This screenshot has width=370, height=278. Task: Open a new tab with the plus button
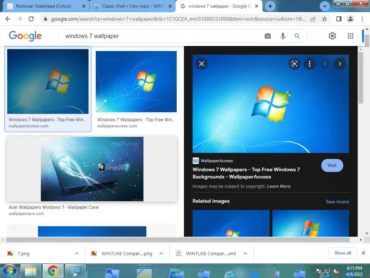[x=270, y=6]
